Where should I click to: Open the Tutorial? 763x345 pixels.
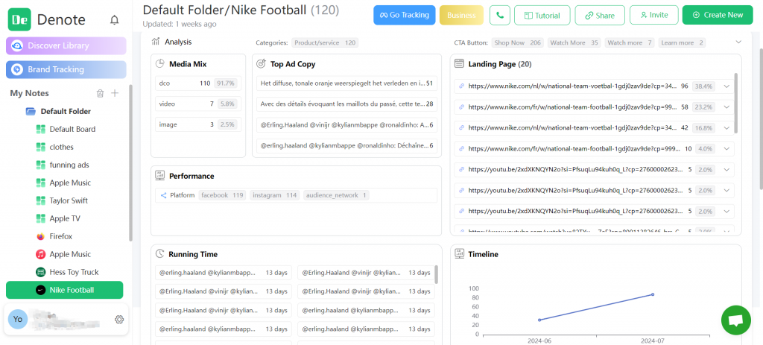(542, 15)
